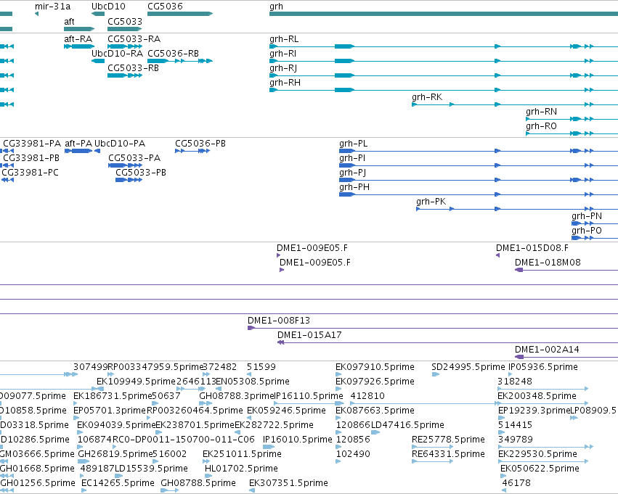Select transcript UbcD10-RA
The image size is (618, 494).
[117, 54]
